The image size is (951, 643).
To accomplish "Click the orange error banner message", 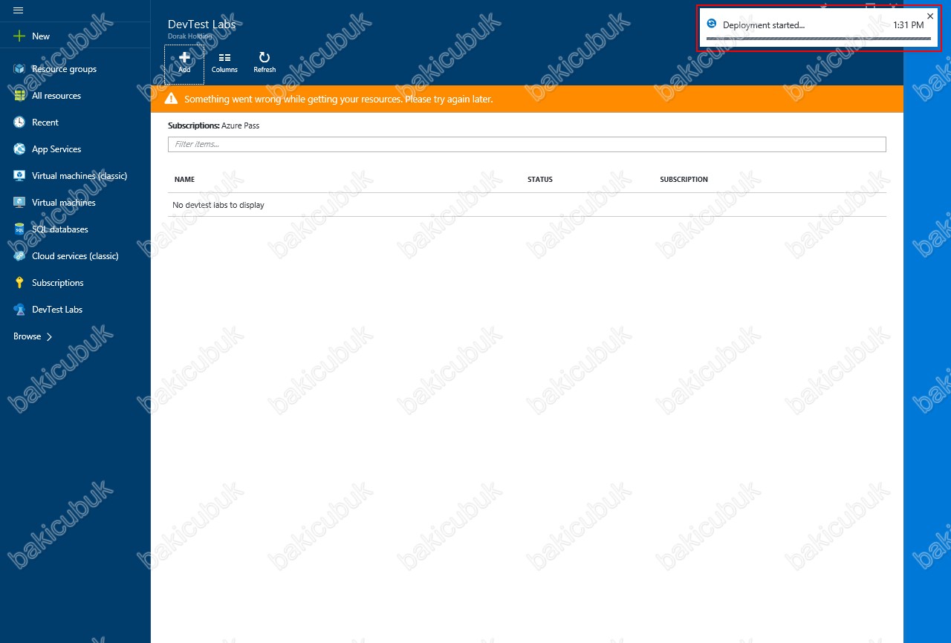I will [x=339, y=99].
